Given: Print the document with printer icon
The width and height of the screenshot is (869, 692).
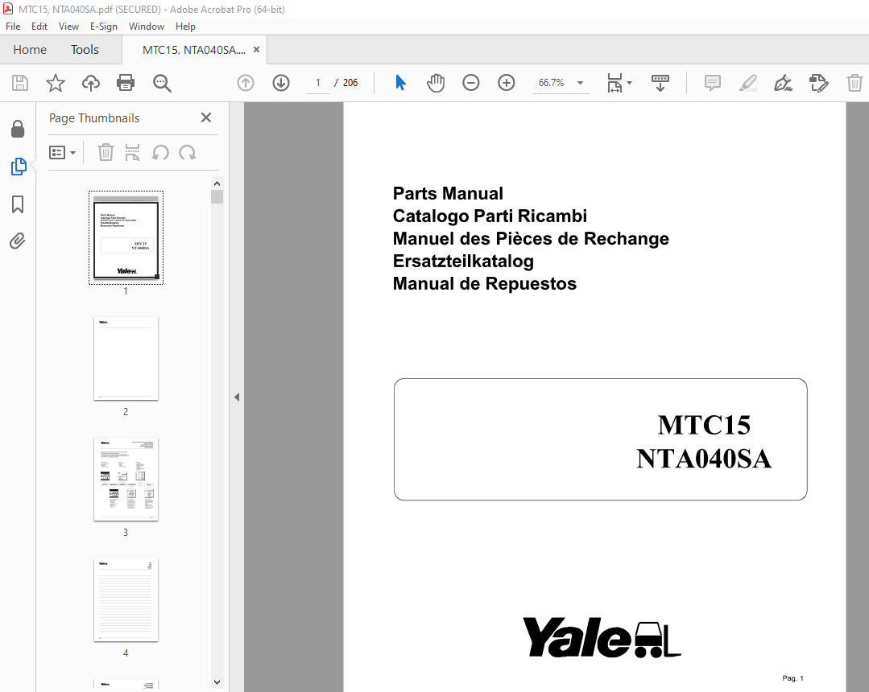Looking at the screenshot, I should (x=126, y=83).
